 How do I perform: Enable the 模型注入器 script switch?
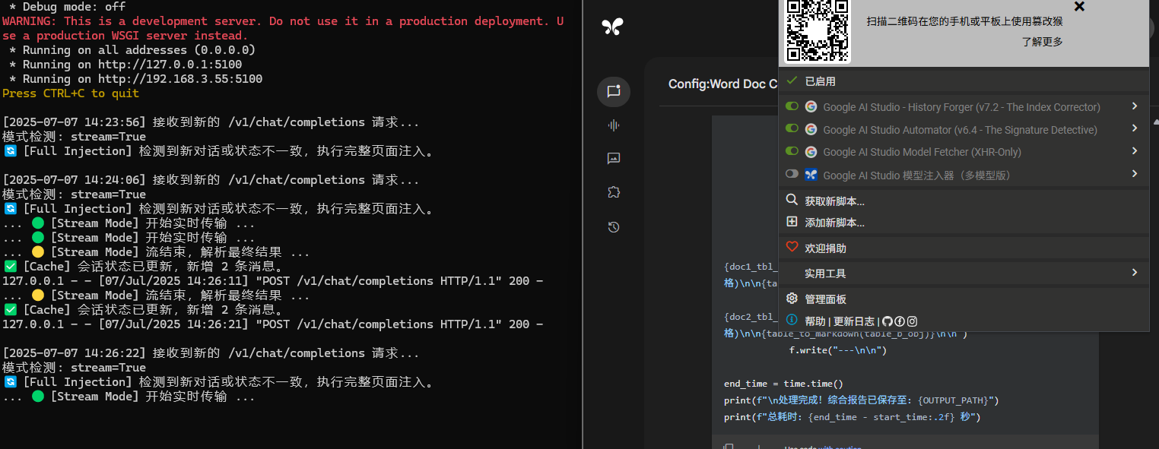coord(792,174)
